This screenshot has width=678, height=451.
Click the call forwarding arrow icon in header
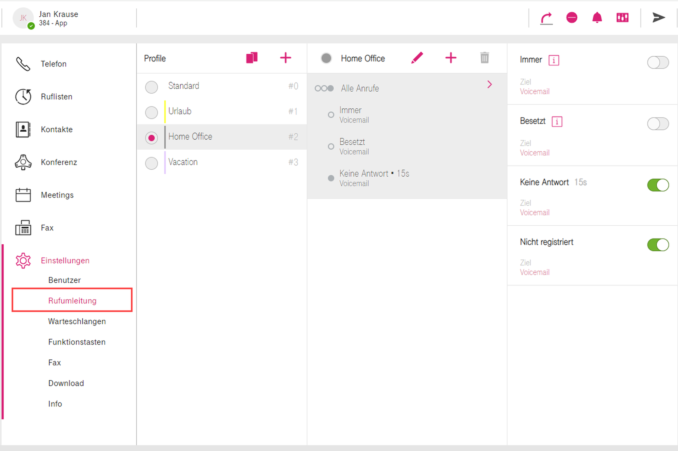(x=546, y=18)
